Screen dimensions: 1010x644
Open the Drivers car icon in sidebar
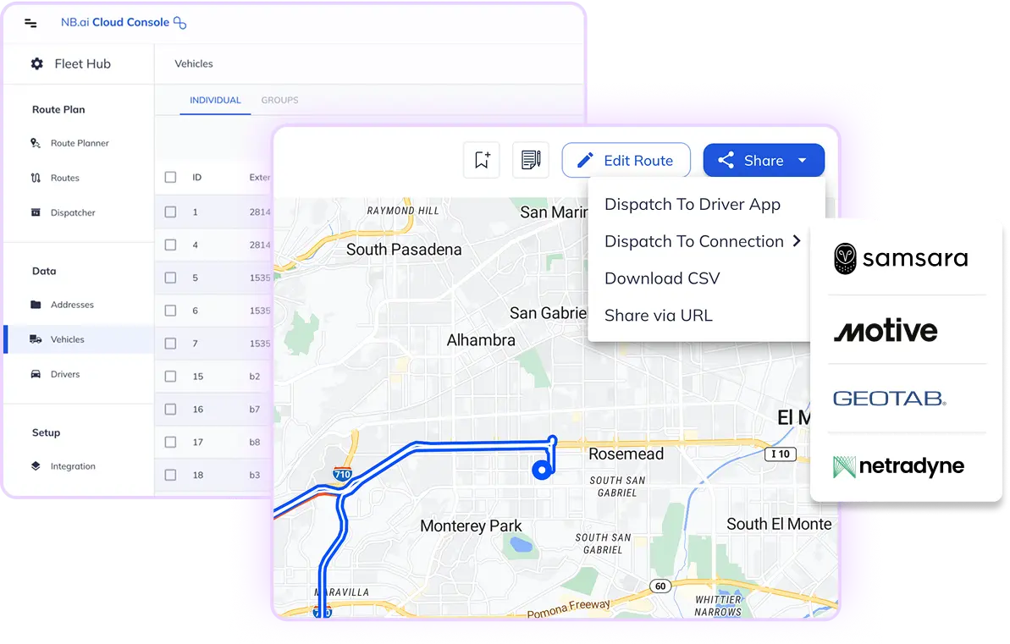[x=36, y=374]
